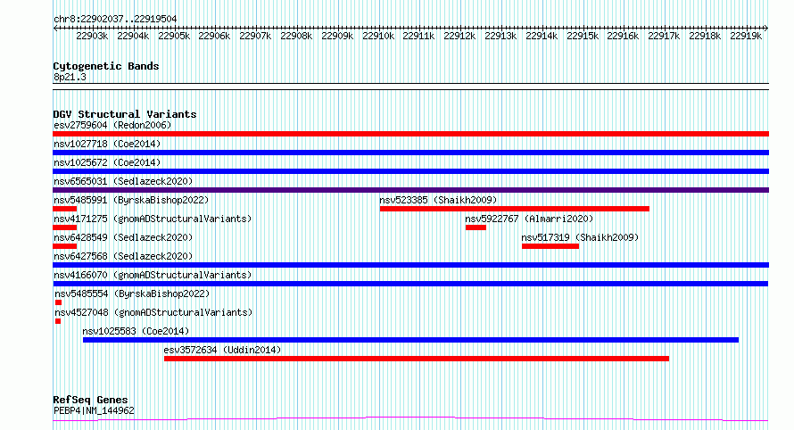Click the 22912k ruler position
This screenshot has height=430, width=794.
pyautogui.click(x=459, y=36)
